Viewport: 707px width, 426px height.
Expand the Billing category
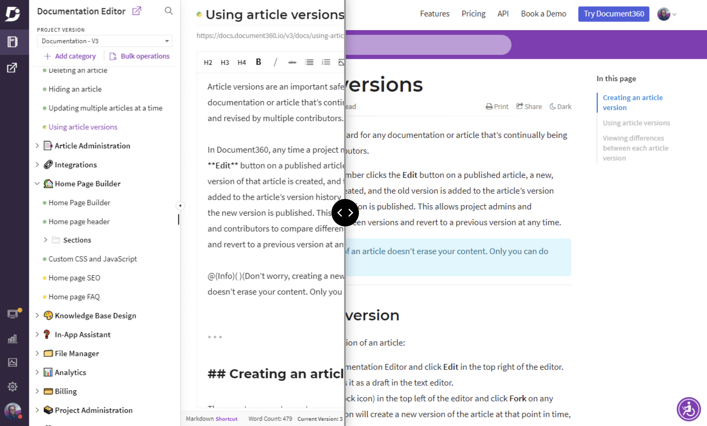pyautogui.click(x=37, y=391)
